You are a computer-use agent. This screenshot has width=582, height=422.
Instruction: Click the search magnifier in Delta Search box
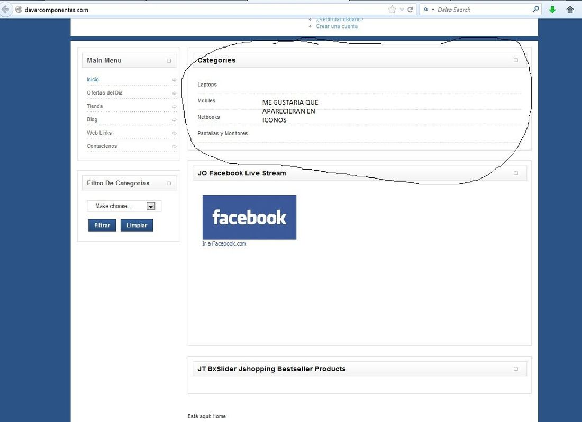535,10
